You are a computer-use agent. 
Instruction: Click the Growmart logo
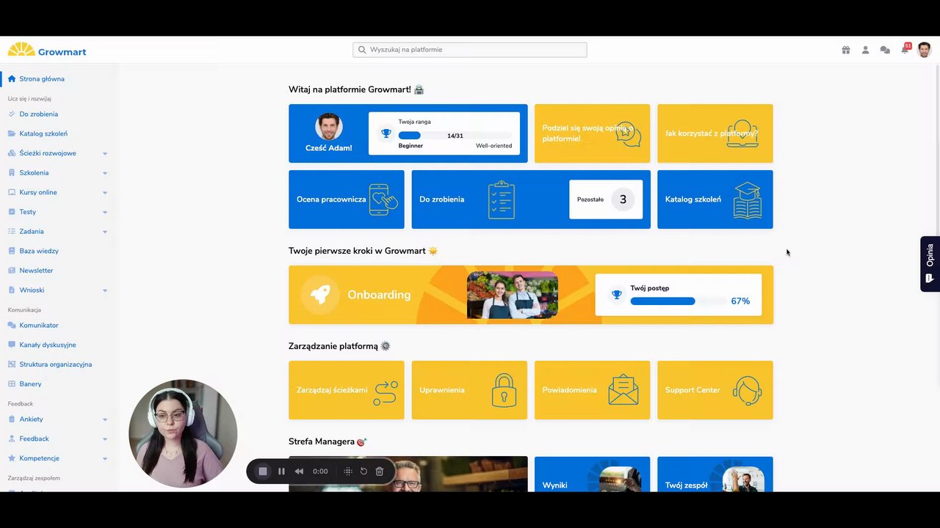[x=47, y=50]
